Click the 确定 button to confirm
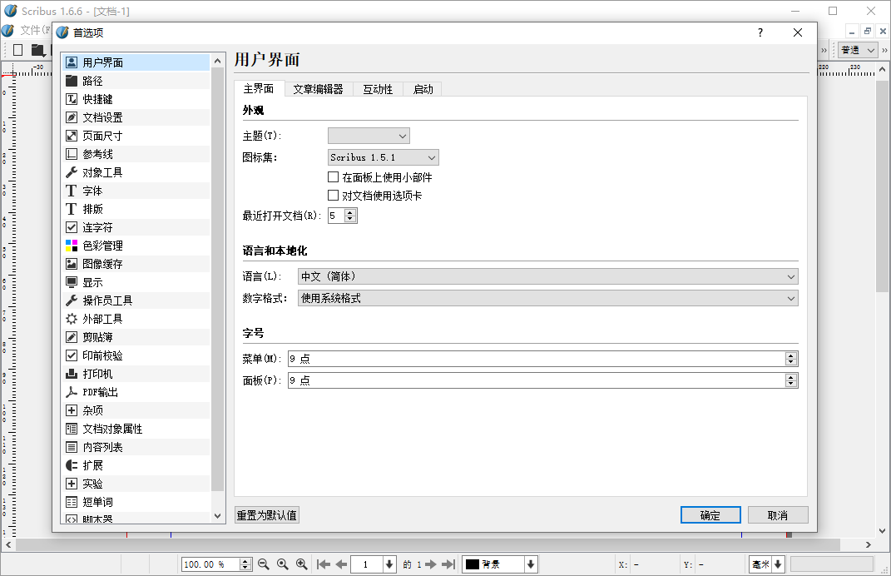Viewport: 891px width, 576px height. (x=710, y=514)
